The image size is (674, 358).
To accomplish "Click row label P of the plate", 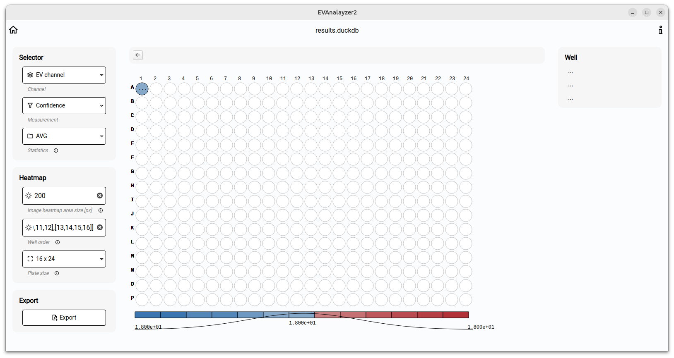I will (x=132, y=298).
